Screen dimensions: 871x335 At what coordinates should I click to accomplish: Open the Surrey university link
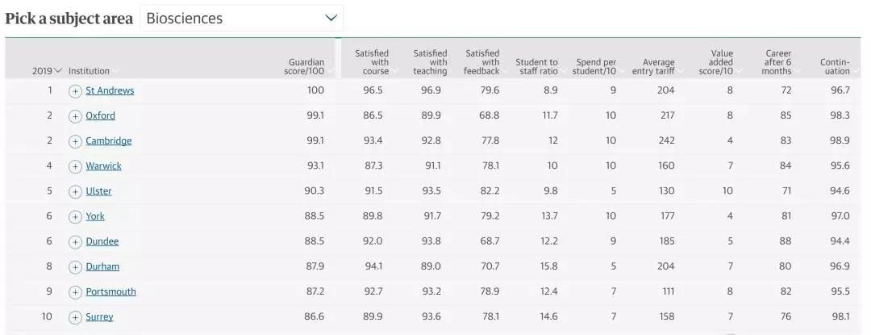(x=99, y=317)
